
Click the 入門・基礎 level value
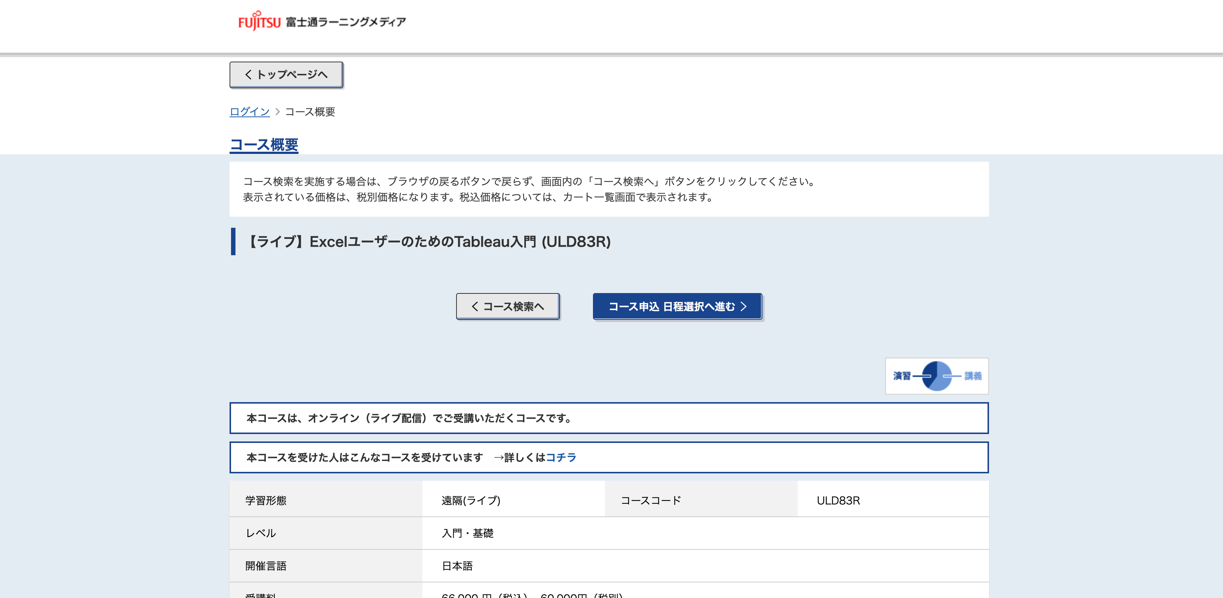[467, 533]
